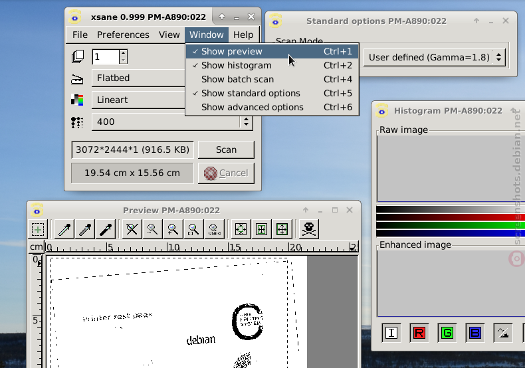Select the black point pipette tool
Image resolution: width=525 pixels, height=368 pixels.
(106, 229)
